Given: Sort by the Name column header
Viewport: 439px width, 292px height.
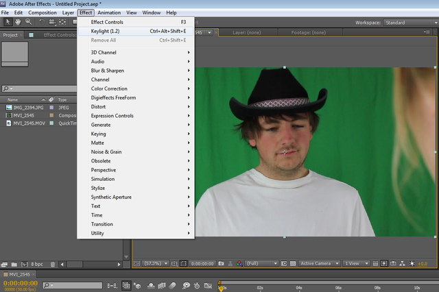Looking at the screenshot, I should [x=13, y=99].
